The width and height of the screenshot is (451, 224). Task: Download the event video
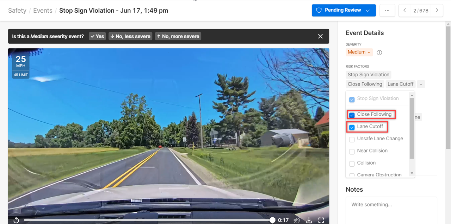pyautogui.click(x=309, y=220)
